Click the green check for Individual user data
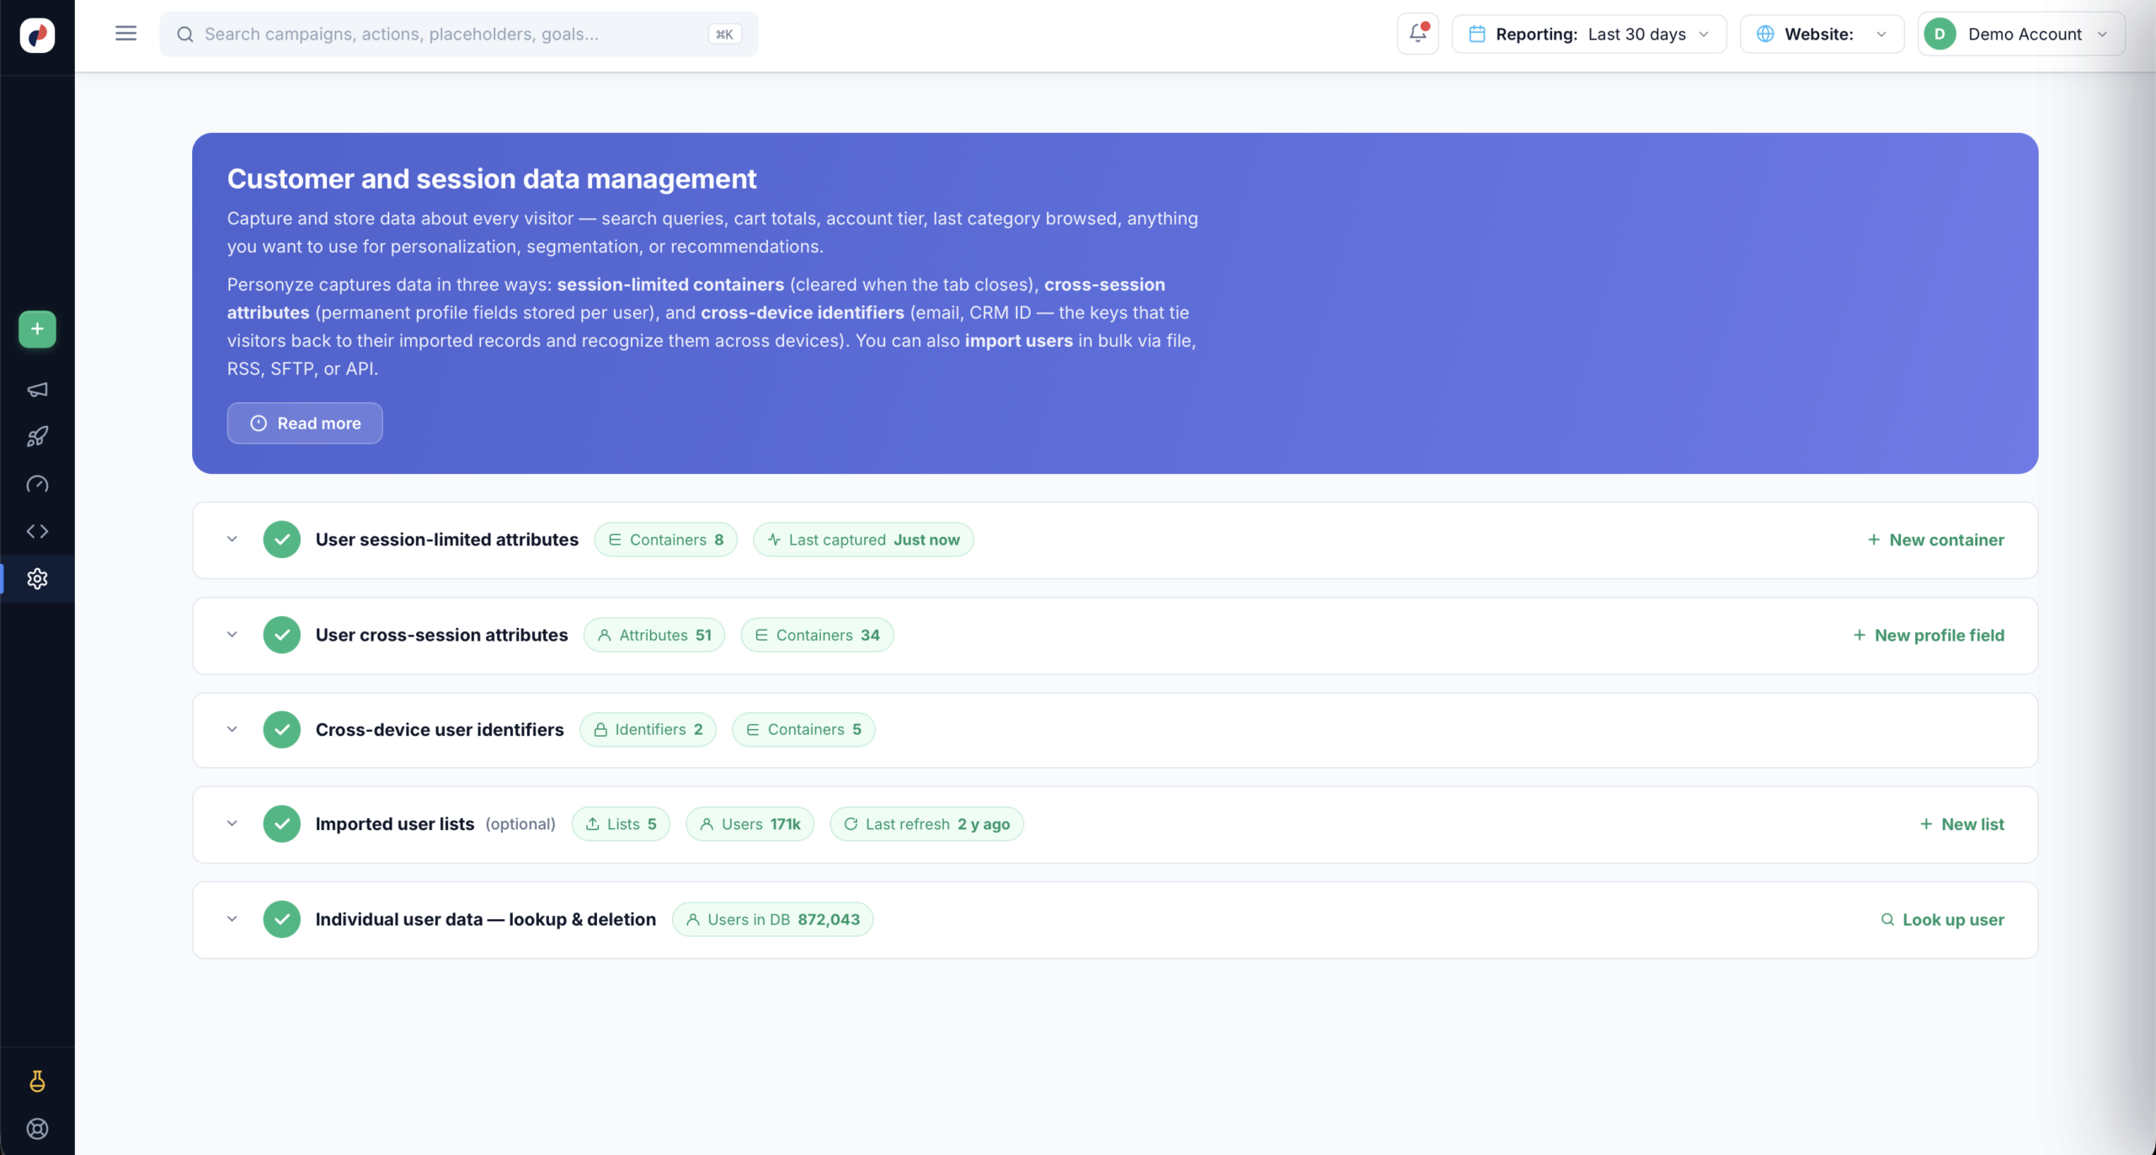The width and height of the screenshot is (2156, 1155). point(281,919)
